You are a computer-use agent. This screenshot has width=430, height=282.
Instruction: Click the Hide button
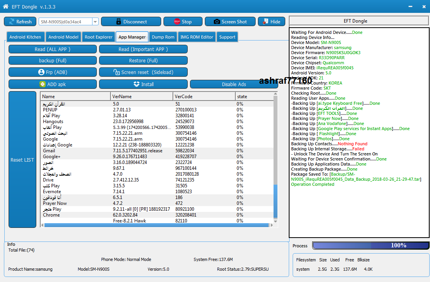tap(272, 22)
